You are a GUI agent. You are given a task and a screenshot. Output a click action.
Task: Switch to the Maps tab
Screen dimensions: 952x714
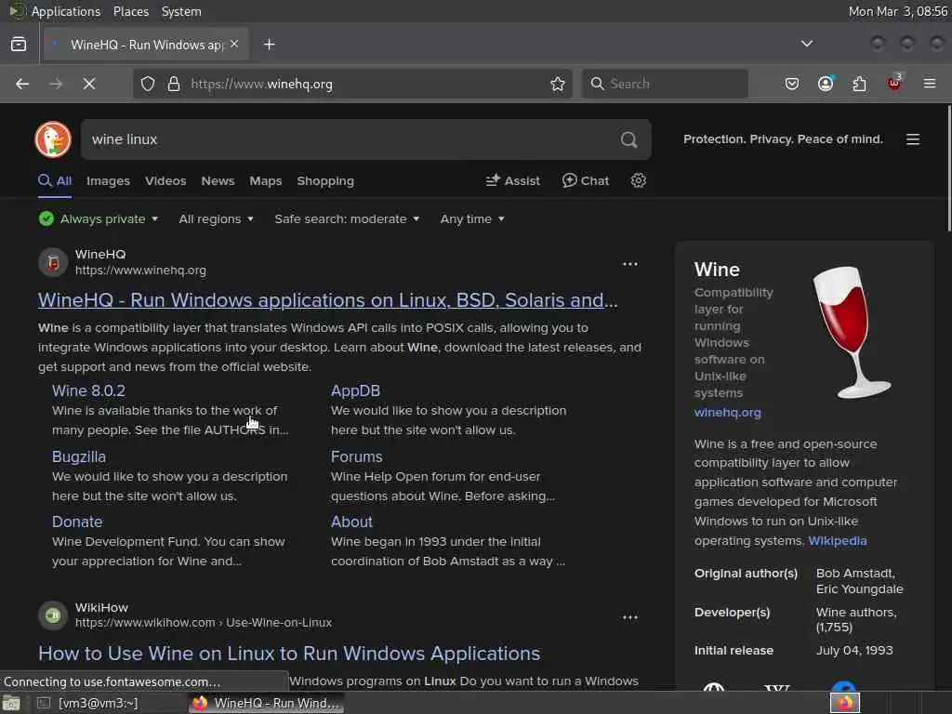pos(265,181)
